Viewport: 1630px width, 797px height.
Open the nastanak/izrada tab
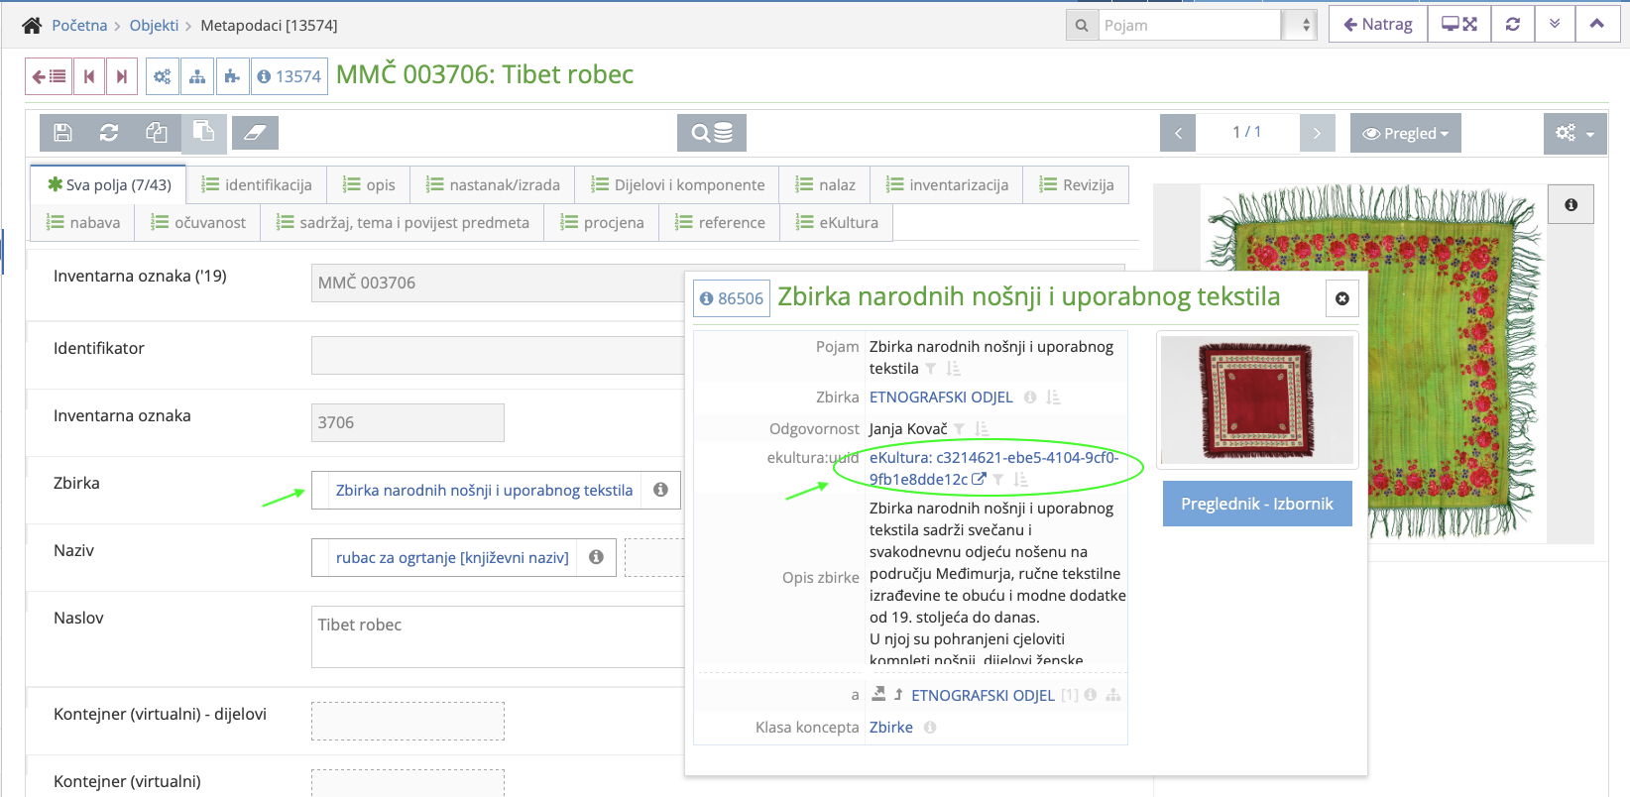(493, 184)
